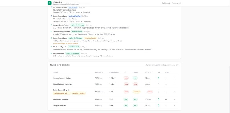The height and width of the screenshot is (113, 230).
Task: Click as-quoted value ₹7,300 /tonne
Action: tap(100, 92)
